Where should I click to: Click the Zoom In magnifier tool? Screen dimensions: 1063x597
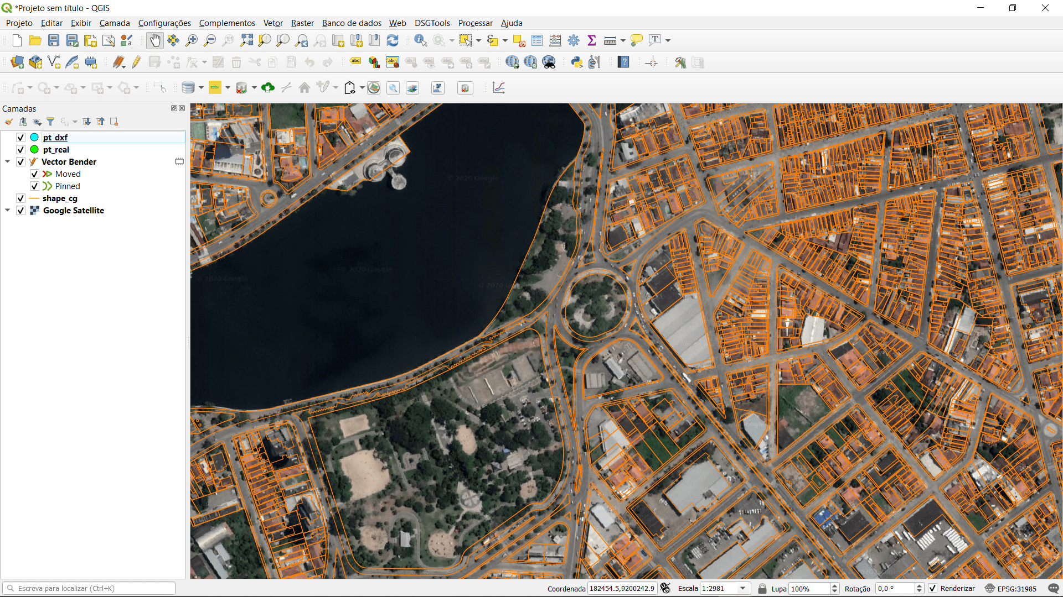pos(192,40)
